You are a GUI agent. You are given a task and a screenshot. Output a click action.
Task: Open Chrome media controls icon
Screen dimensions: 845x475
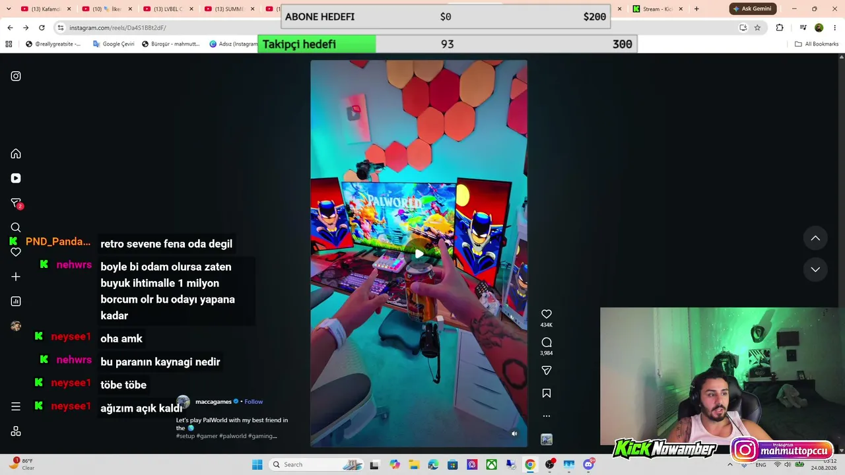[x=803, y=28]
